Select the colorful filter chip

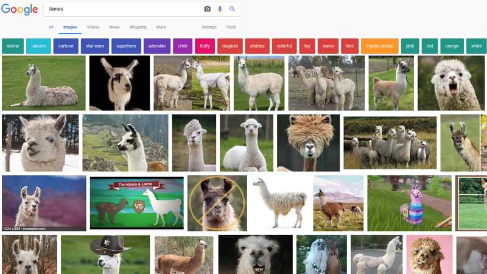[x=284, y=46]
